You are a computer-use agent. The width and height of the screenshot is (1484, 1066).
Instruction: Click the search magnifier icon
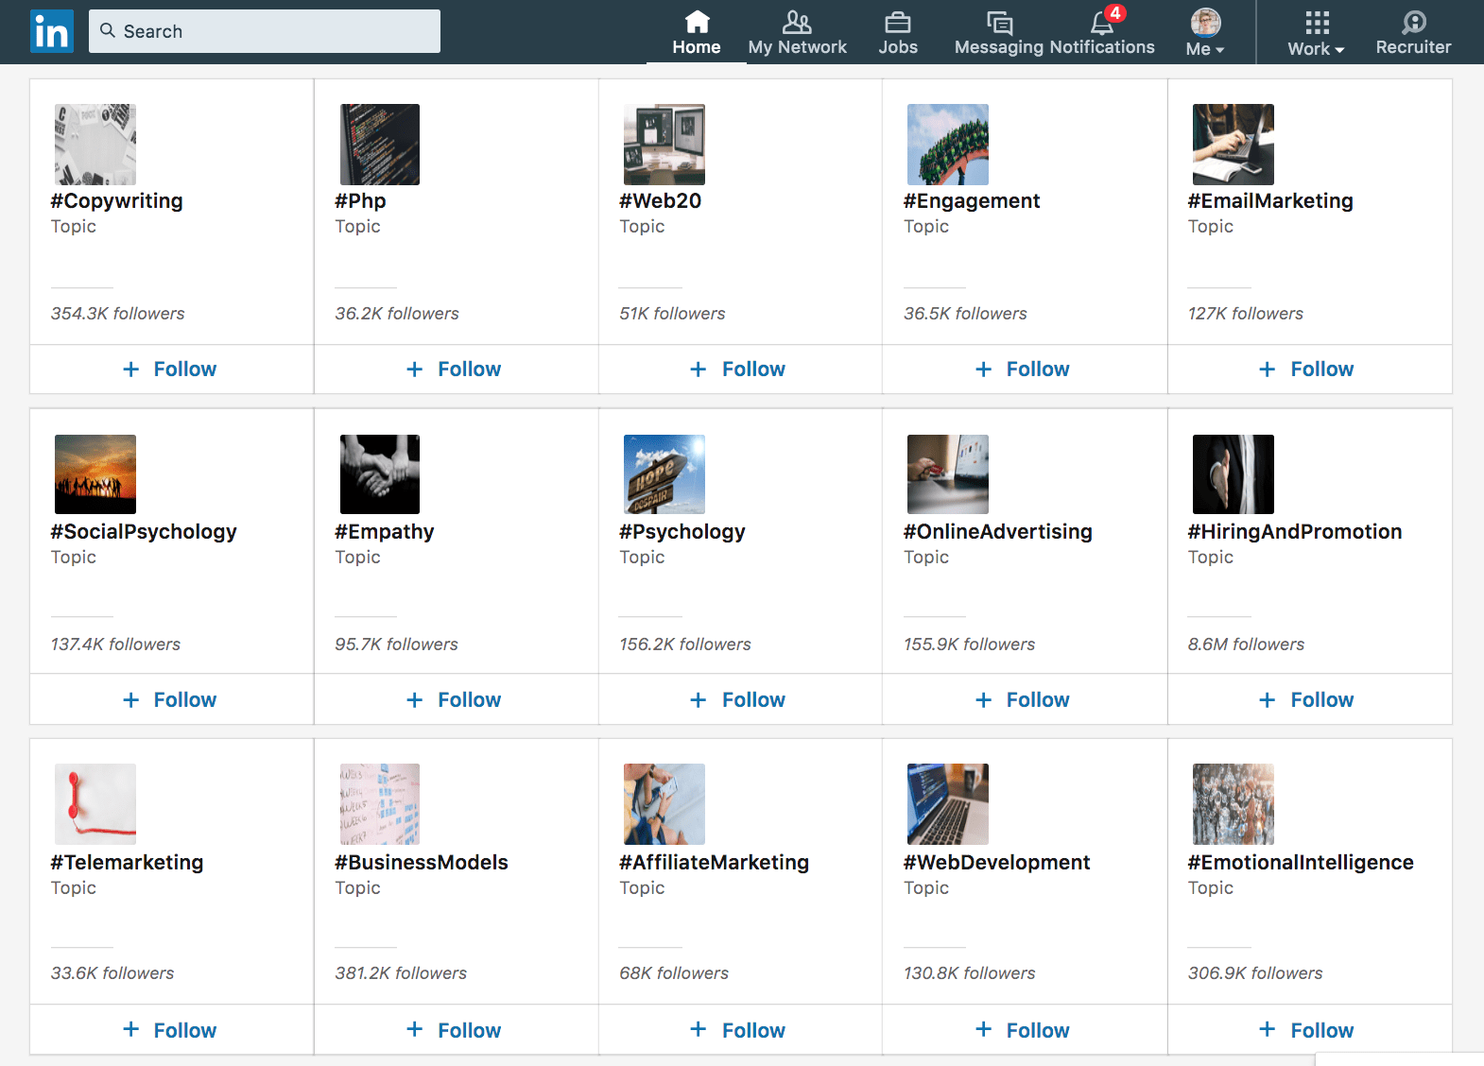[108, 31]
